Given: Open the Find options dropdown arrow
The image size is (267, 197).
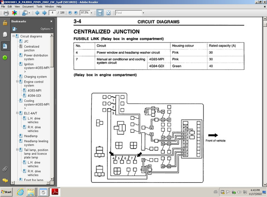Looking at the screenshot, I should [143, 13].
